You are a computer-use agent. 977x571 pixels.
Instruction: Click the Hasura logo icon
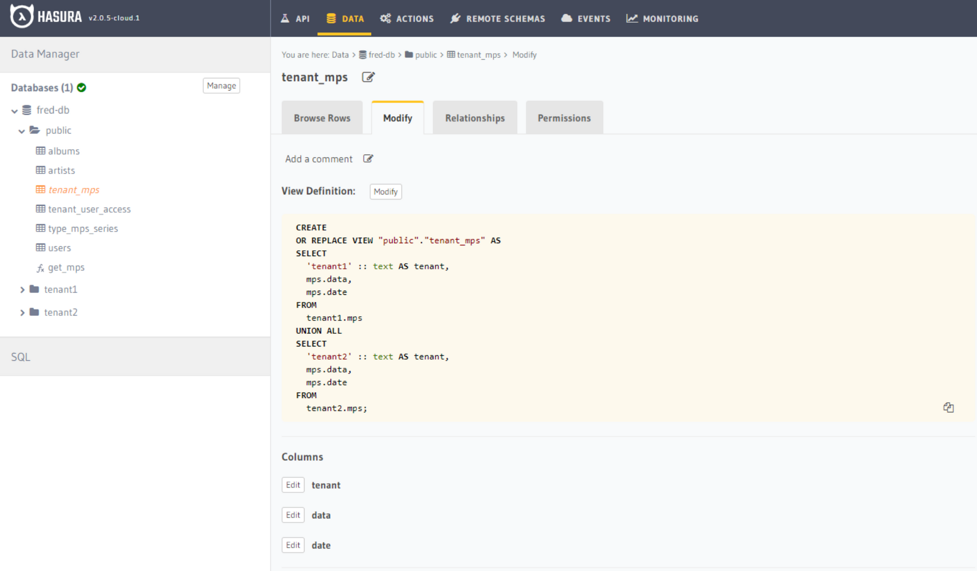(22, 16)
